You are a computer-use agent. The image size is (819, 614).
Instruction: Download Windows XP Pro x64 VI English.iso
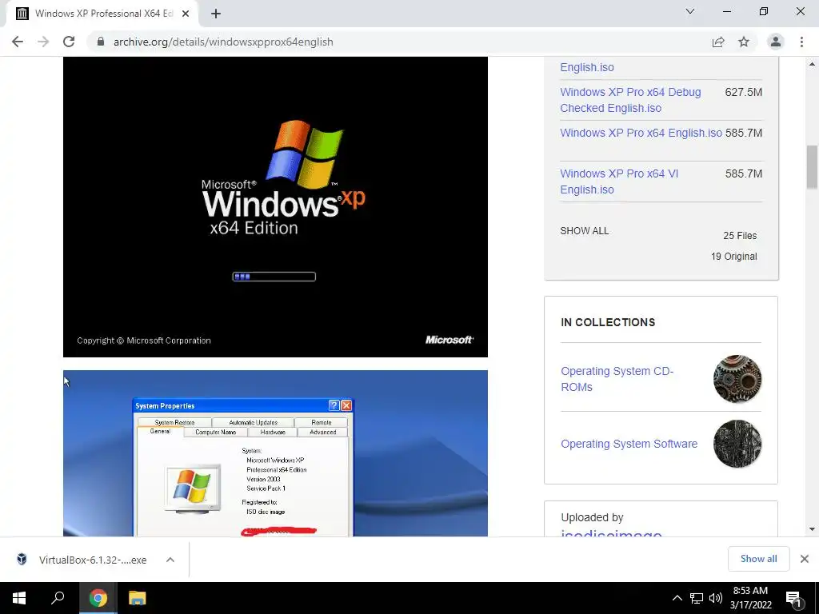click(619, 181)
